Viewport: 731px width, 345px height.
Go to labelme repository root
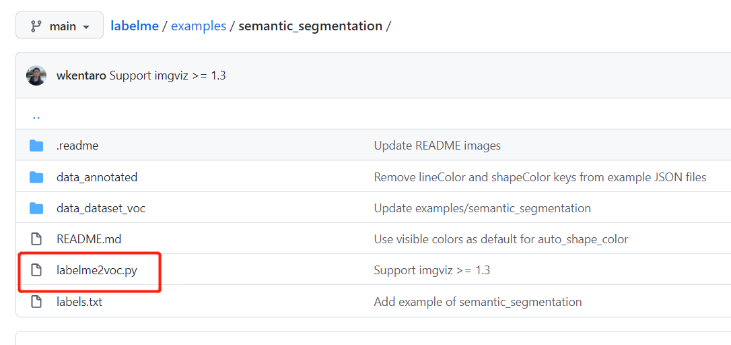(135, 26)
